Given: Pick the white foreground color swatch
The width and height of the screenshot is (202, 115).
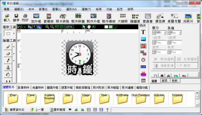Looking at the screenshot, I should pyautogui.click(x=106, y=27).
